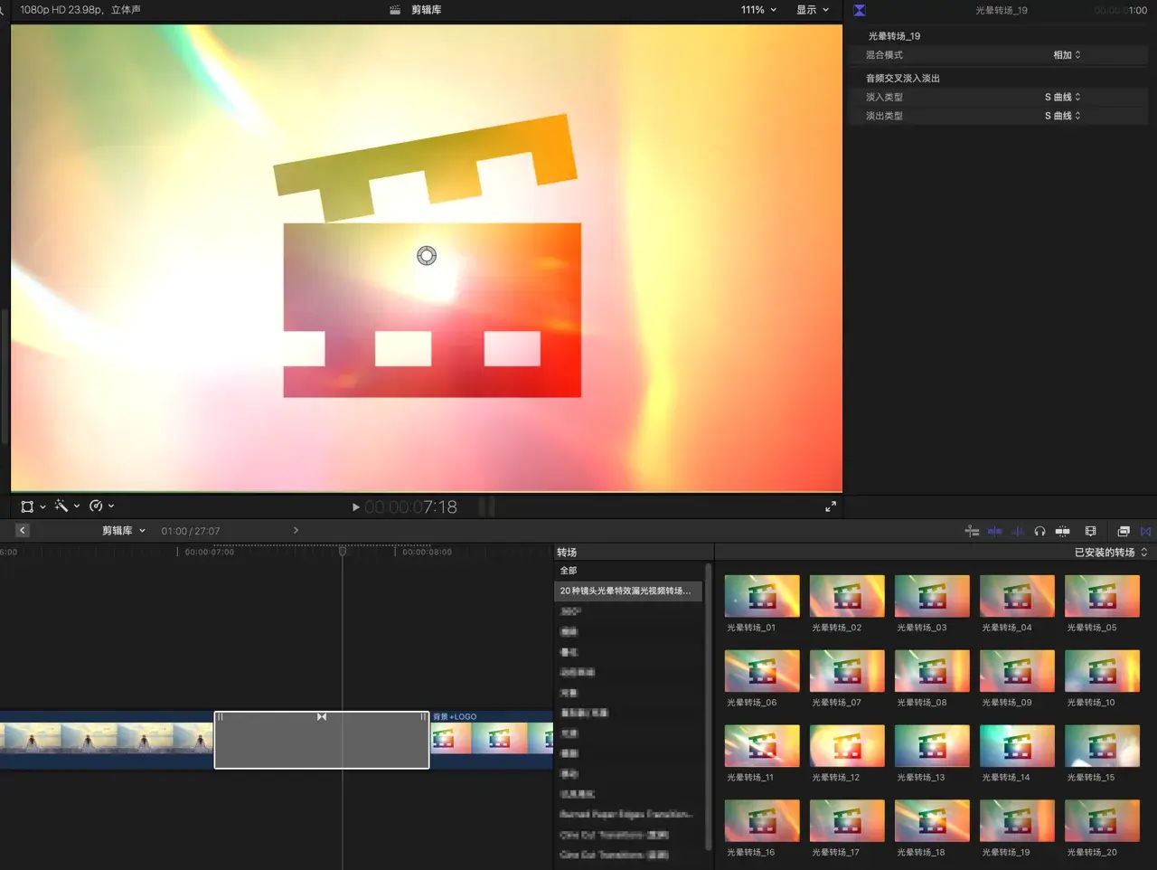Open the 混合模式 相加 dropdown
This screenshot has width=1157, height=870.
tap(1067, 55)
